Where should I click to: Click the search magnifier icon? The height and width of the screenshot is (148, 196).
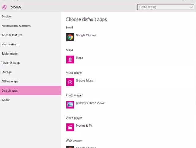tap(191, 7)
